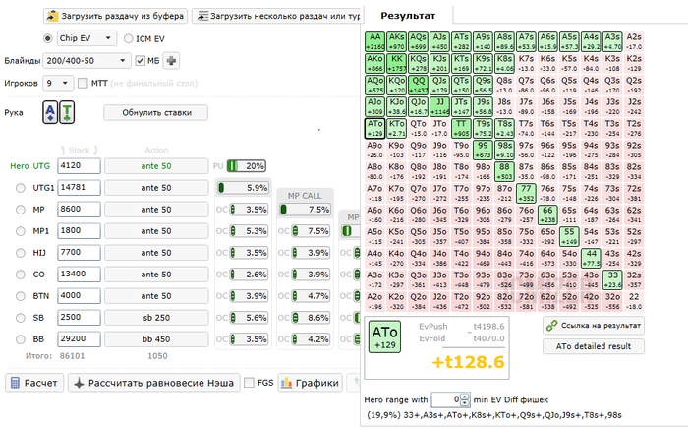Open BB action bb 450 box

156,339
